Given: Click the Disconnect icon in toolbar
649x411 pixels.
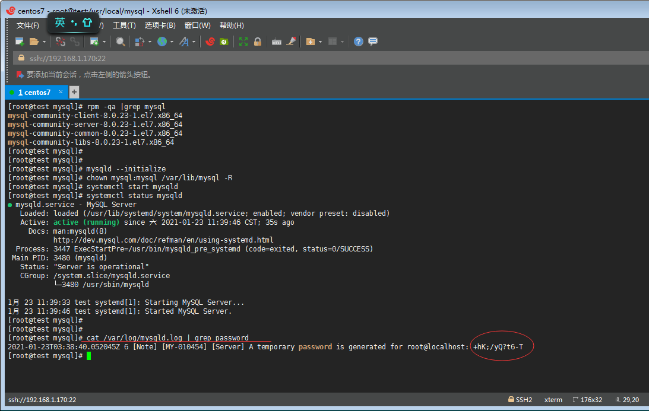Looking at the screenshot, I should [60, 42].
